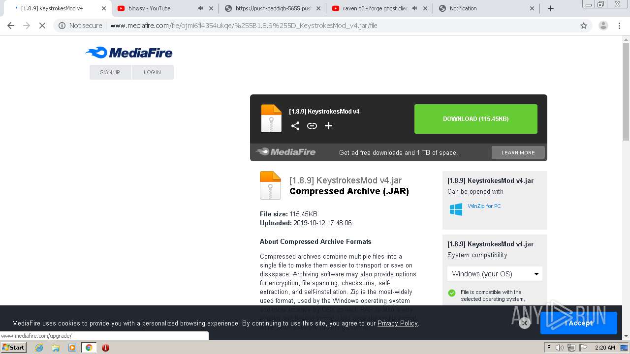Click the green compatibility check icon
Image resolution: width=630 pixels, height=354 pixels.
tap(452, 293)
